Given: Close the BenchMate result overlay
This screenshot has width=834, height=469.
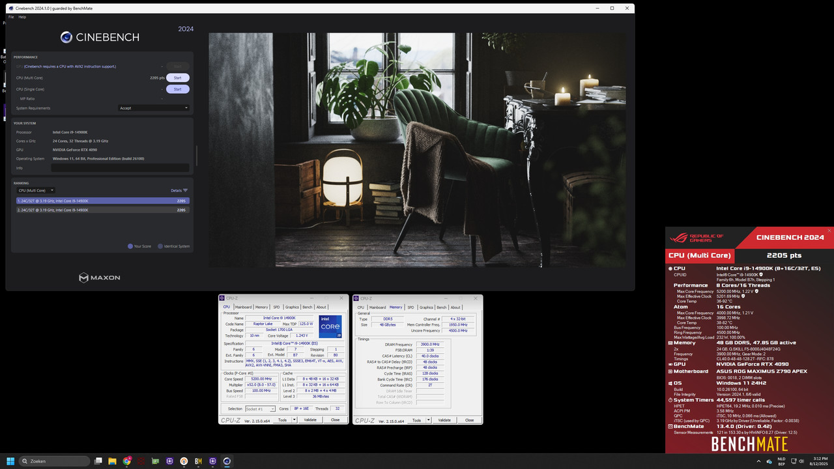Looking at the screenshot, I should [x=829, y=231].
